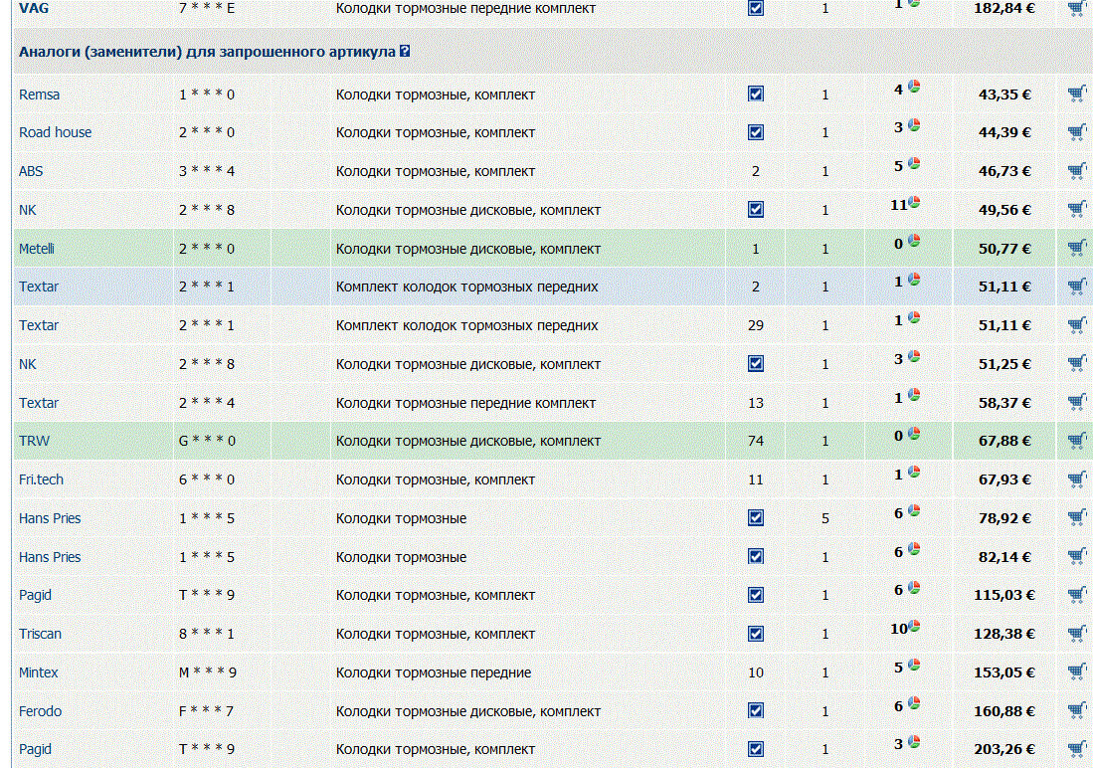This screenshot has width=1093, height=768.
Task: Click the Fri.tech brand name
Action: click(41, 480)
